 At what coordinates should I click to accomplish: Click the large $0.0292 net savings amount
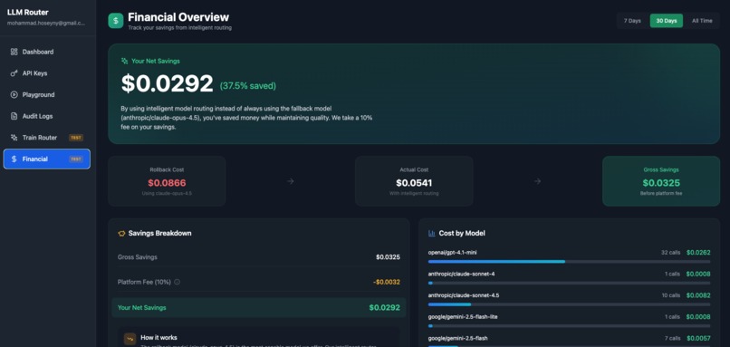[x=168, y=84]
